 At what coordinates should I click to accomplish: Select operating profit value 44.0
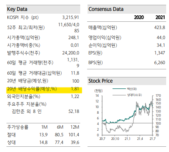tap(161, 37)
